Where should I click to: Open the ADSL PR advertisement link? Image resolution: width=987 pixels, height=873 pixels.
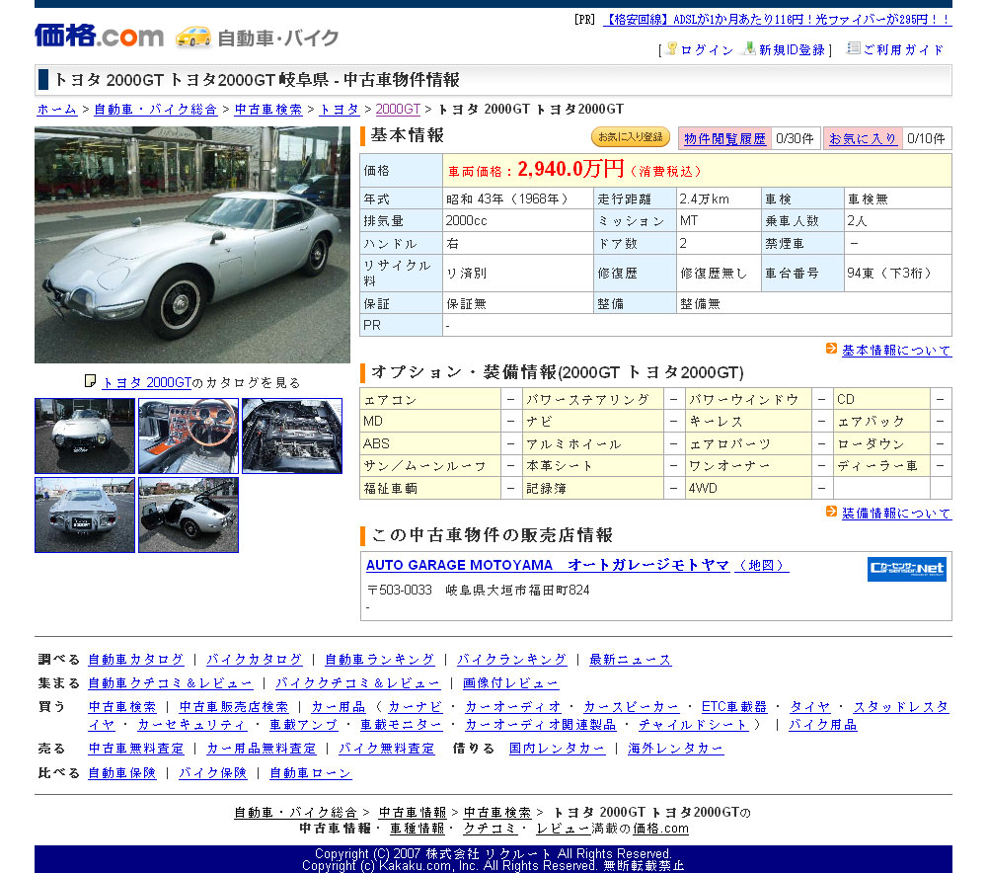[778, 20]
